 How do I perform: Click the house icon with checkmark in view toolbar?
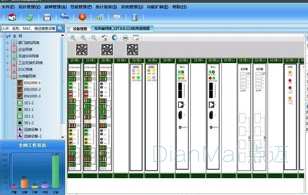pyautogui.click(x=104, y=38)
